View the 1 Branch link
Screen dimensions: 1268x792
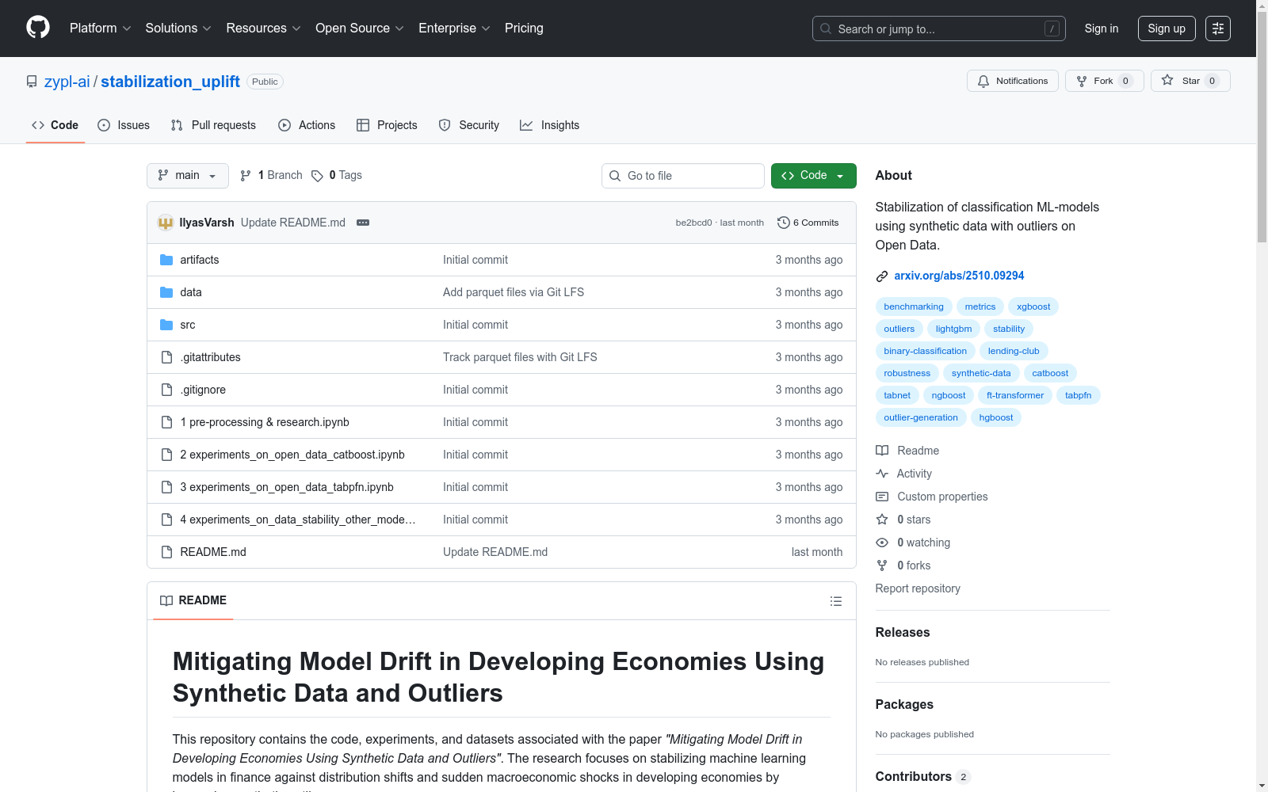tap(271, 175)
